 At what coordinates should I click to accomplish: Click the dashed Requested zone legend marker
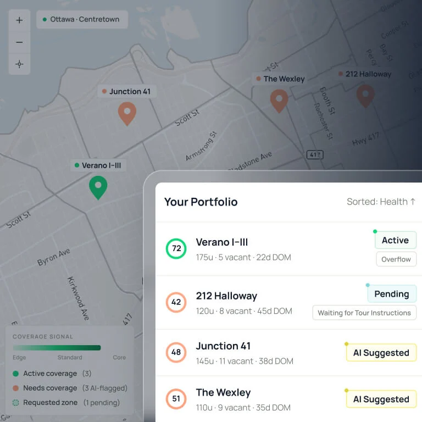15,403
